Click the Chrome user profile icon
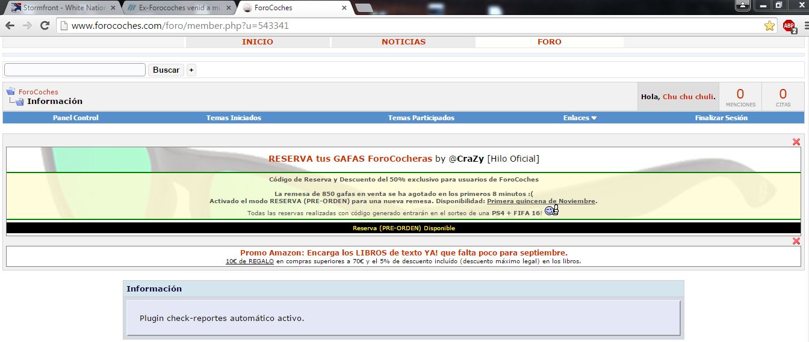 pyautogui.click(x=743, y=5)
